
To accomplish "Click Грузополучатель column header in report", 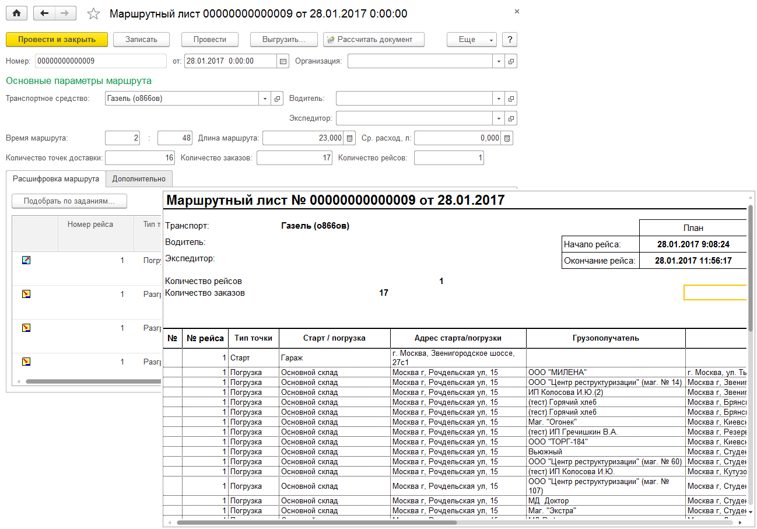I will coord(606,338).
